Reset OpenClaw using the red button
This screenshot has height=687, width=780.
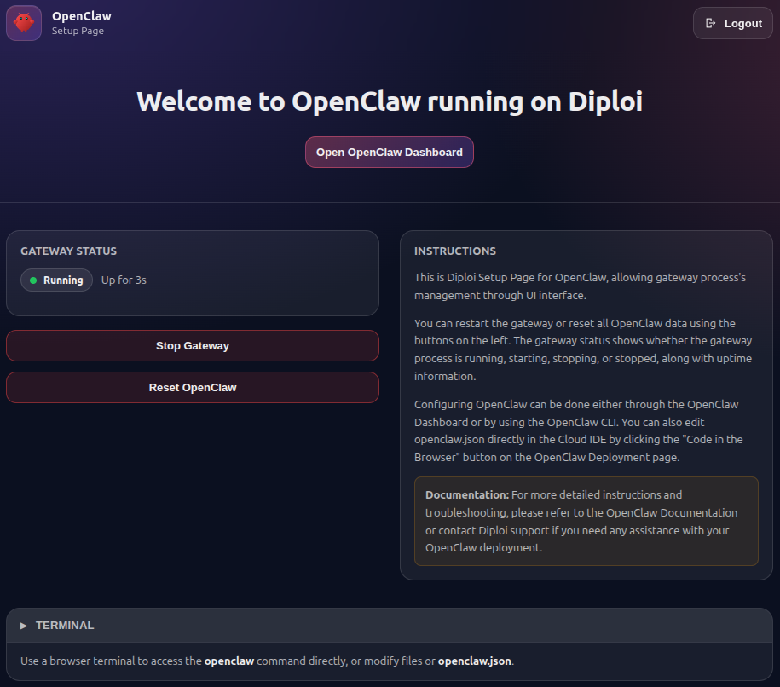[193, 387]
